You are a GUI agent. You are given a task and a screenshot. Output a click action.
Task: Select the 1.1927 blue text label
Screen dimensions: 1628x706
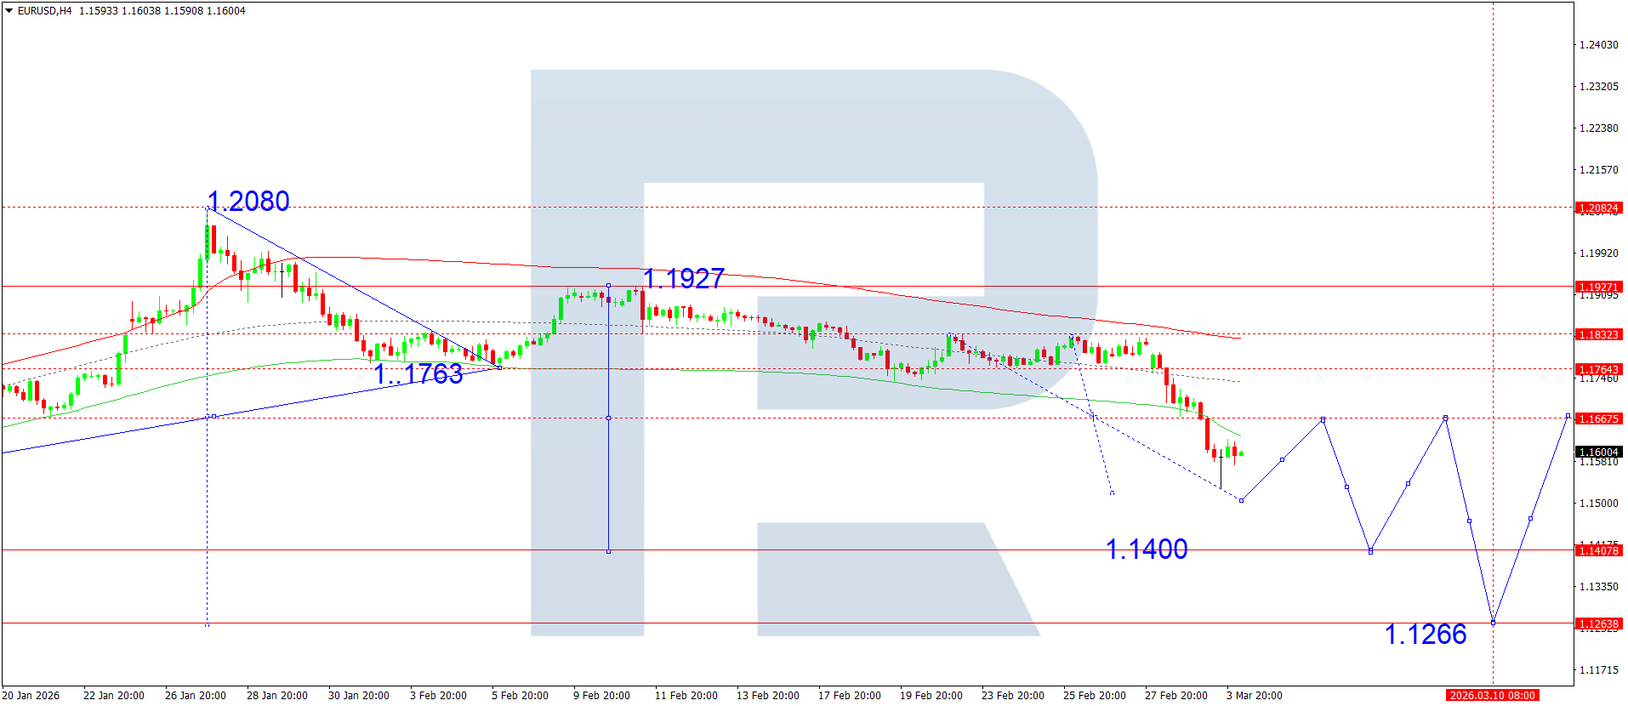point(683,278)
